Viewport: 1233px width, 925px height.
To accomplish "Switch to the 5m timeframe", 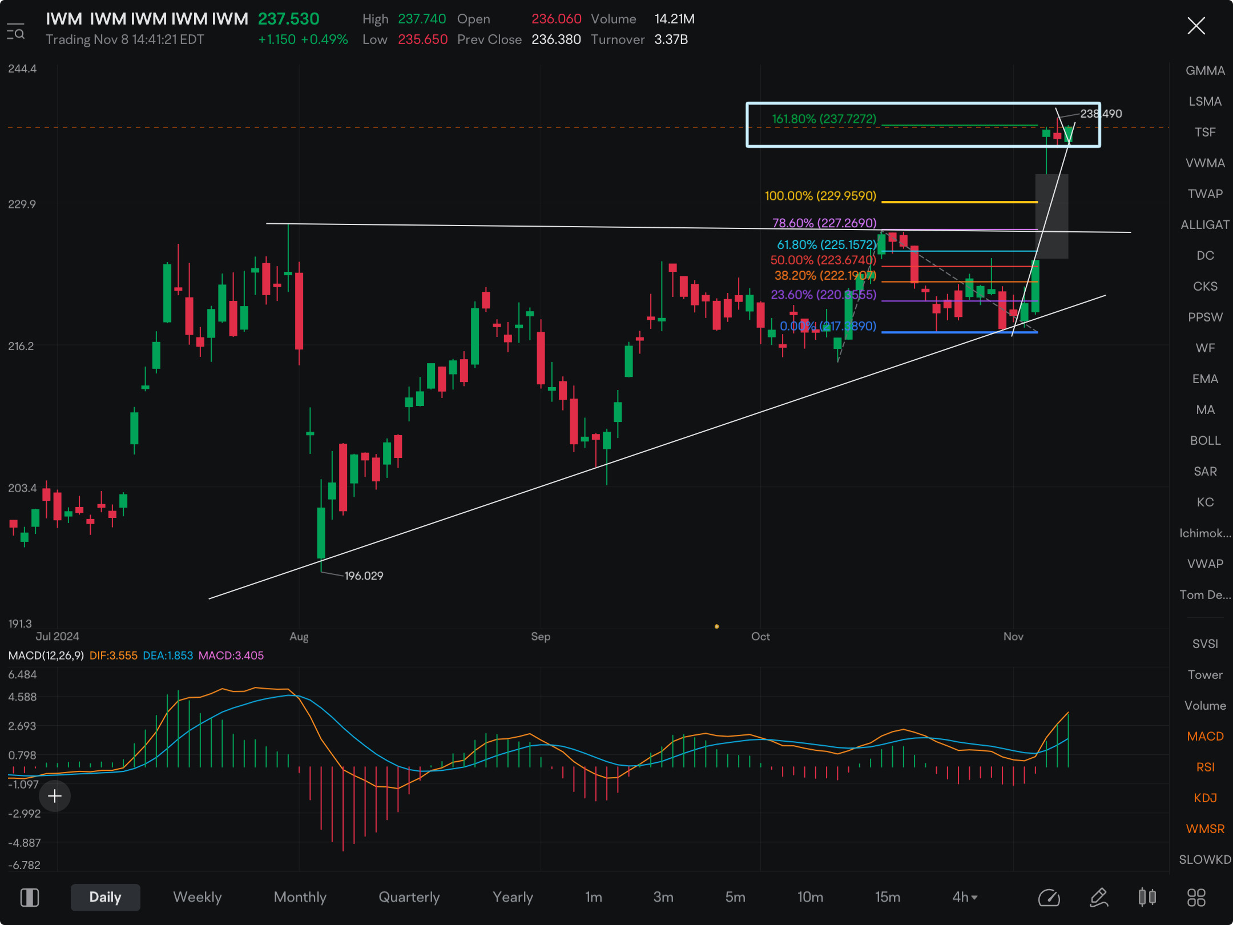I will click(x=735, y=898).
